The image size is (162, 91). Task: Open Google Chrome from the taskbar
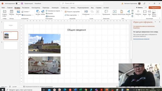[x=86, y=90]
